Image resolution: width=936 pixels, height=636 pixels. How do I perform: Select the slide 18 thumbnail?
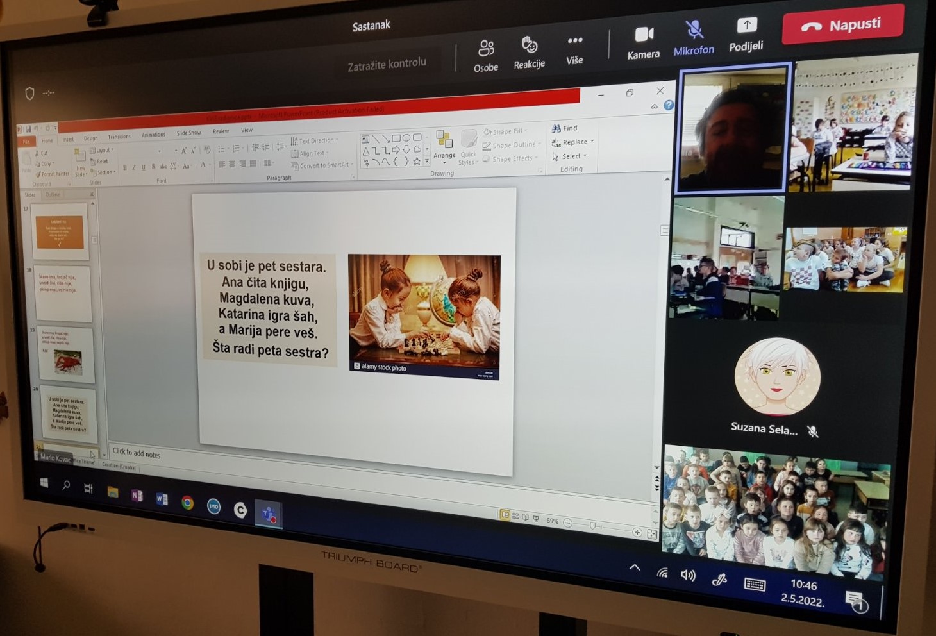pos(63,294)
